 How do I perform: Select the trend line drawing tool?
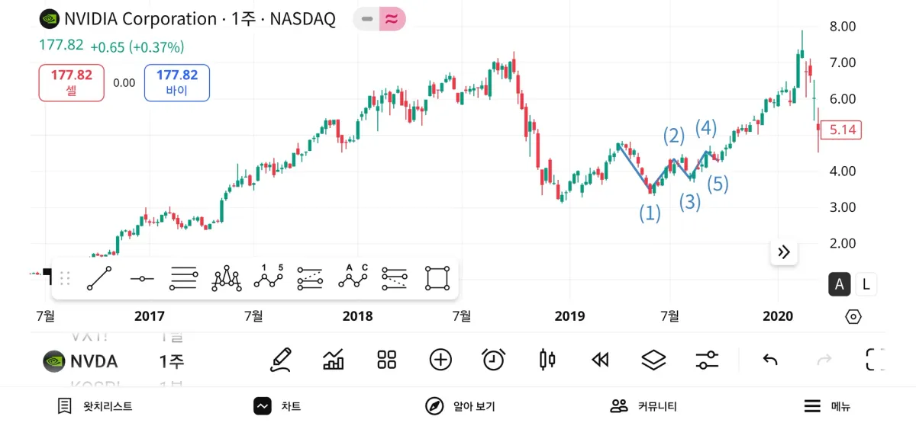[99, 279]
